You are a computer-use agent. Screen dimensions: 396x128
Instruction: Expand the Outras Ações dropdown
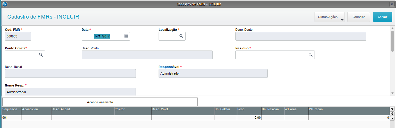[329, 17]
